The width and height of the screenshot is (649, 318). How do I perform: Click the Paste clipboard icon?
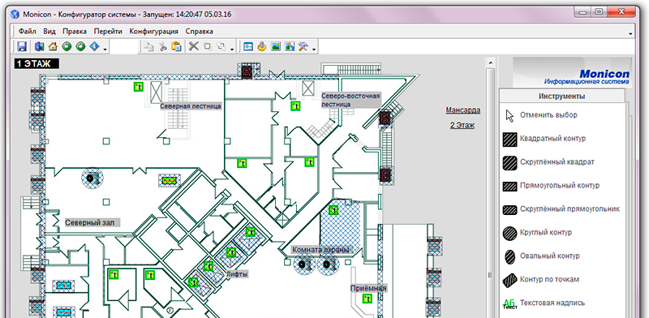176,46
